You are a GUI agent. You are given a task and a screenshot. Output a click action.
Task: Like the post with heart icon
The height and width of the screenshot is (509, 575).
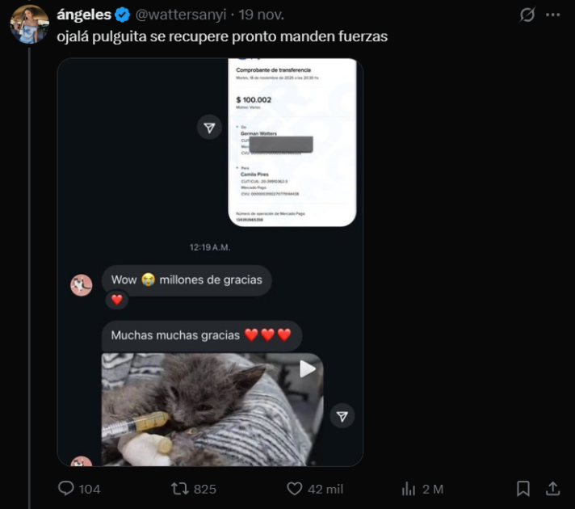pyautogui.click(x=295, y=488)
